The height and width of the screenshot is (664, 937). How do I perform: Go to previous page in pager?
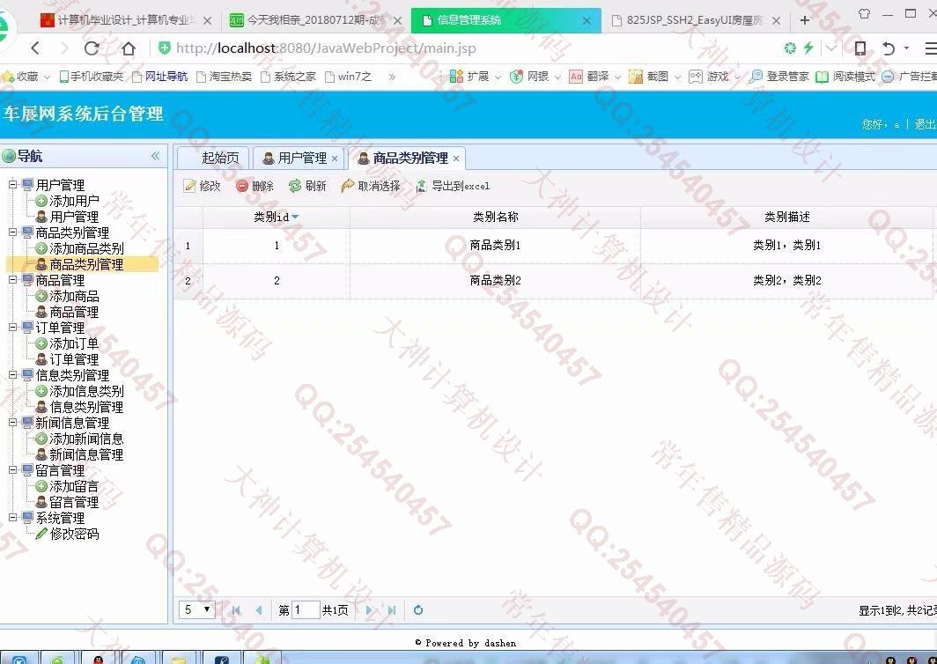pos(258,610)
